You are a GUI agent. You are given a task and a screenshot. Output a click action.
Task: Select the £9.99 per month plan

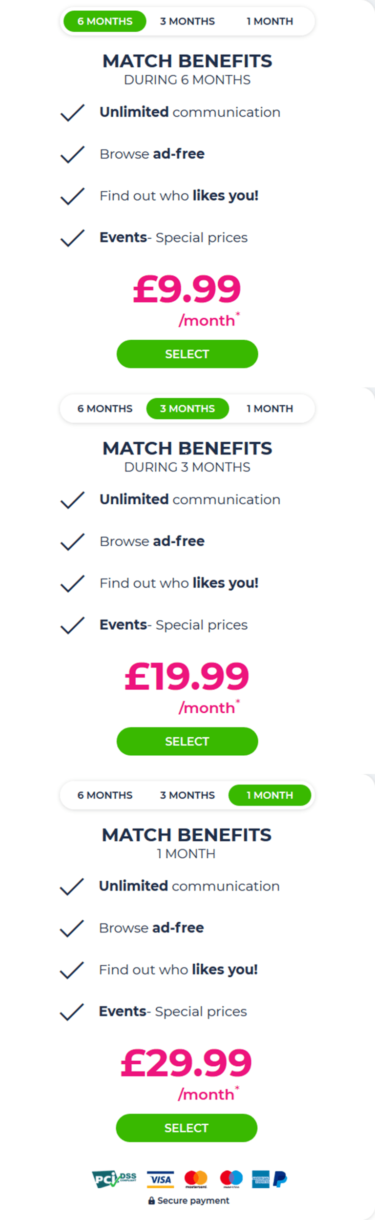(187, 354)
